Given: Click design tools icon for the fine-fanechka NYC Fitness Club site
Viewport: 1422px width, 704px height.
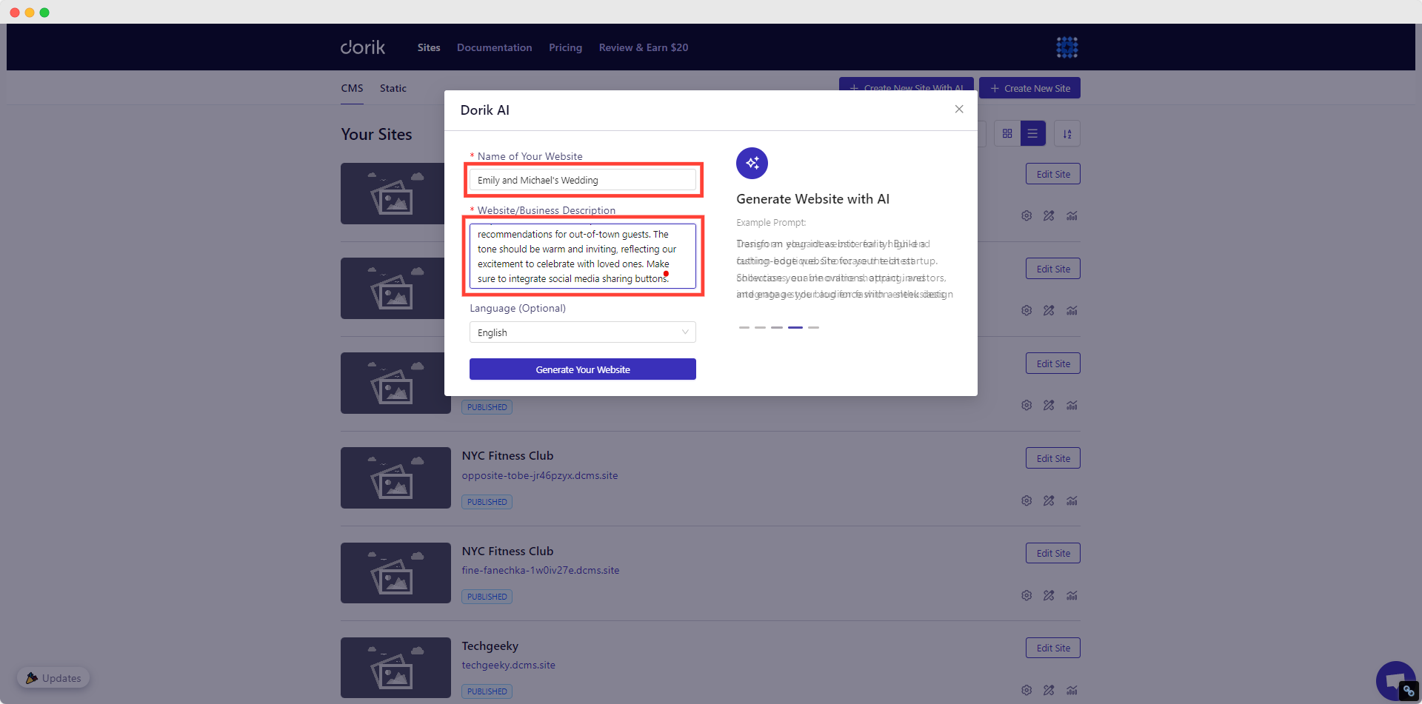Looking at the screenshot, I should [1049, 595].
